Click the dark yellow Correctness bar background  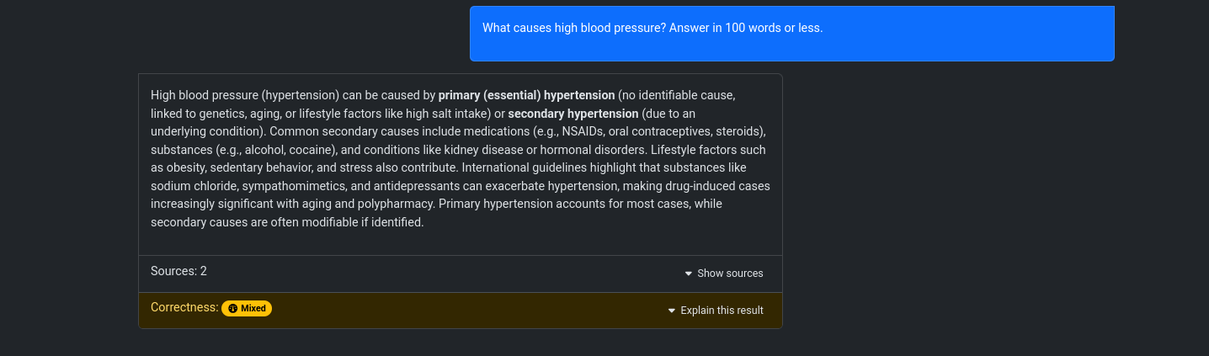click(461, 311)
